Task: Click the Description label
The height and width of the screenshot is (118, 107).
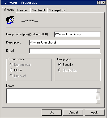Action: 14,42
